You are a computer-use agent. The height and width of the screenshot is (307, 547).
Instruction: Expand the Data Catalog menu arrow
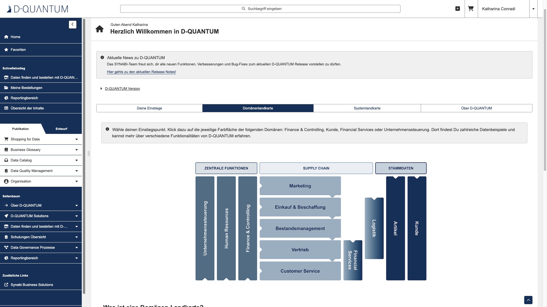click(76, 160)
